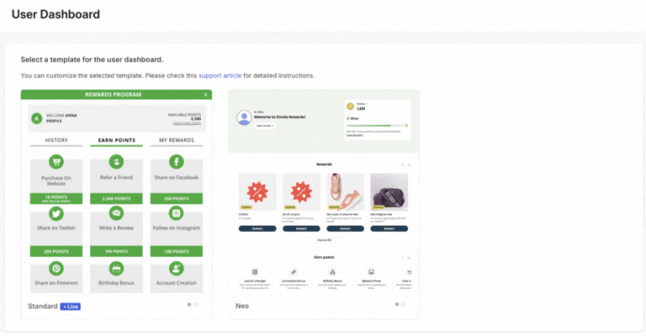Viewport: 646px width, 336px height.
Task: Go to next Rewards carousel item
Action: coord(409,165)
